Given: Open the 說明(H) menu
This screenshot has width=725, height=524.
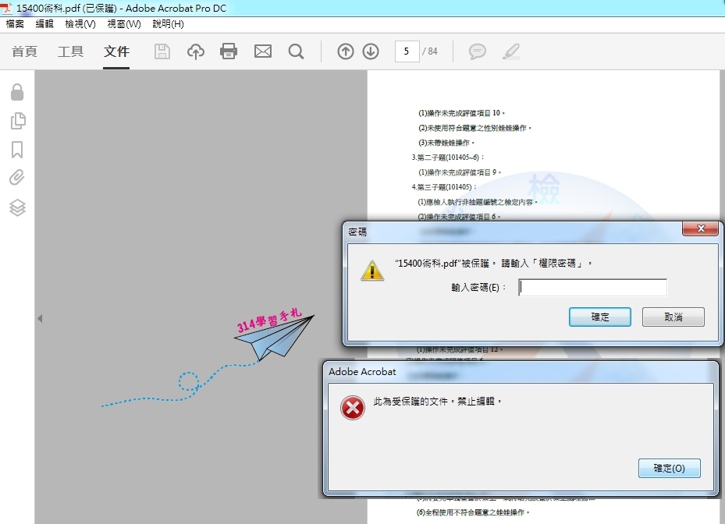Looking at the screenshot, I should (x=169, y=24).
